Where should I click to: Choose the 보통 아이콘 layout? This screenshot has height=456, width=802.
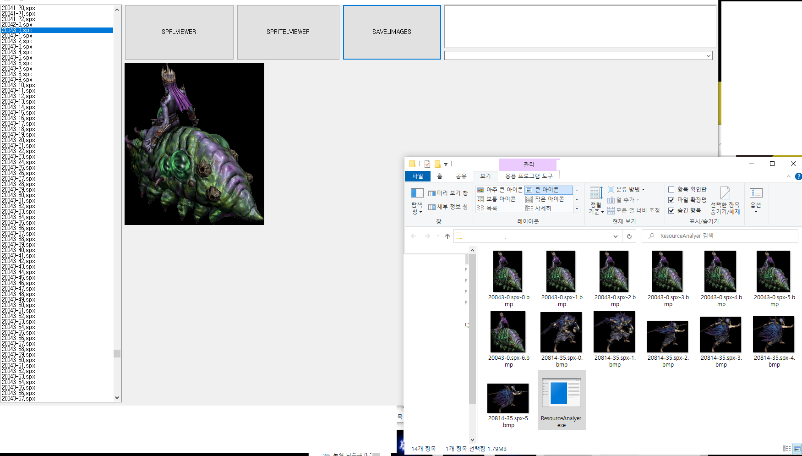tap(496, 199)
